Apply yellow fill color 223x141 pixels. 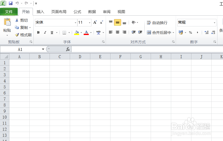[77, 32]
